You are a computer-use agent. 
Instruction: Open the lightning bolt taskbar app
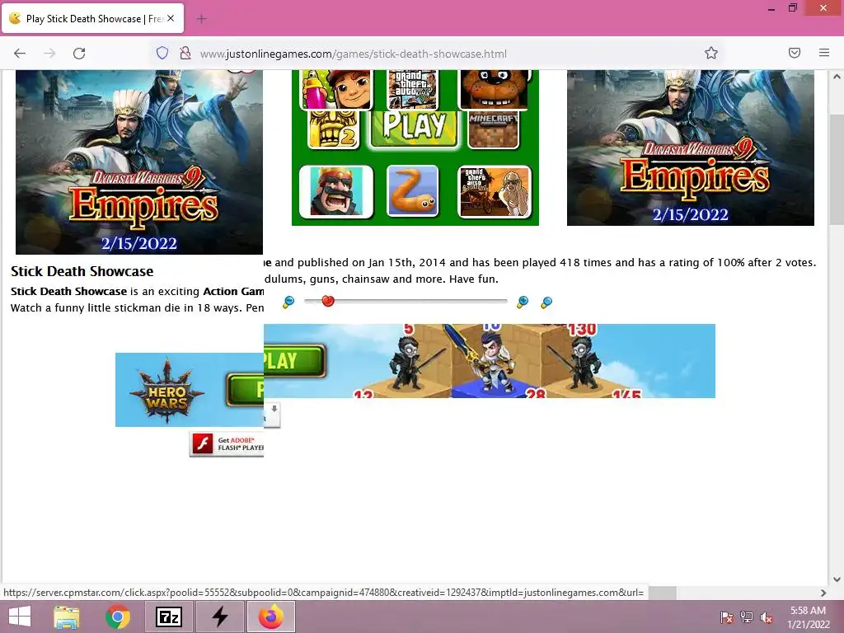click(x=219, y=617)
